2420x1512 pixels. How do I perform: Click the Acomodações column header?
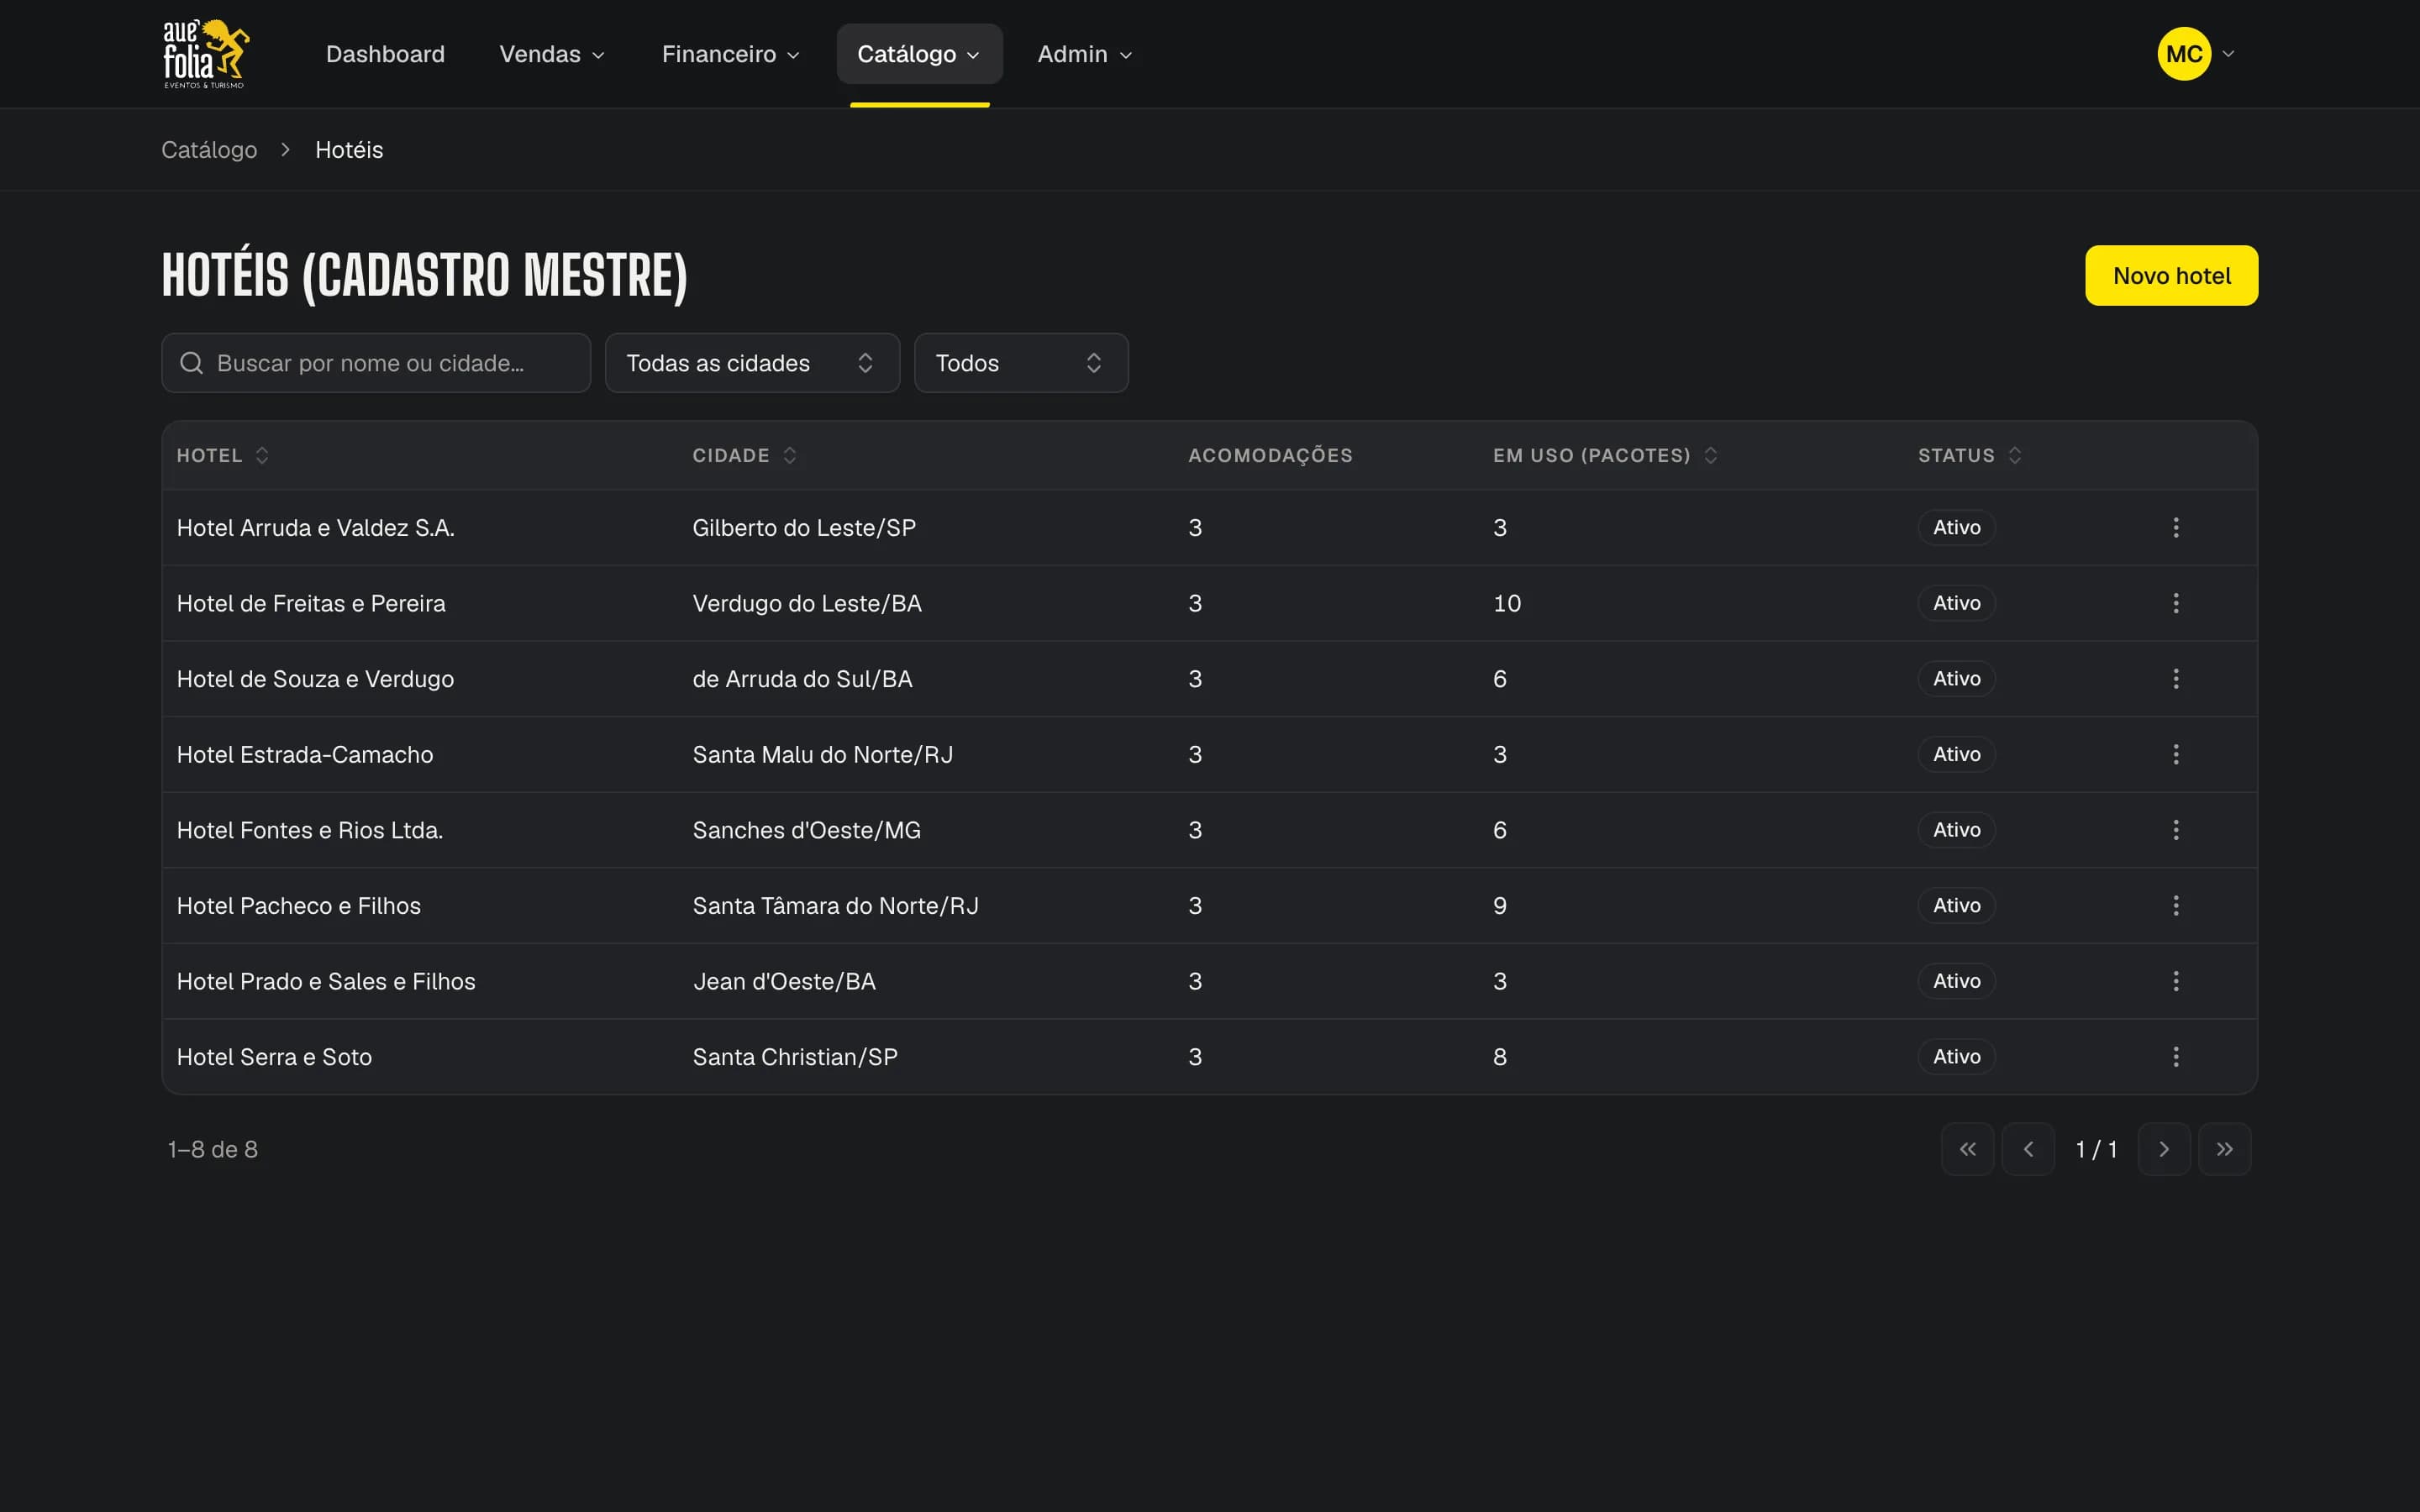coord(1270,455)
